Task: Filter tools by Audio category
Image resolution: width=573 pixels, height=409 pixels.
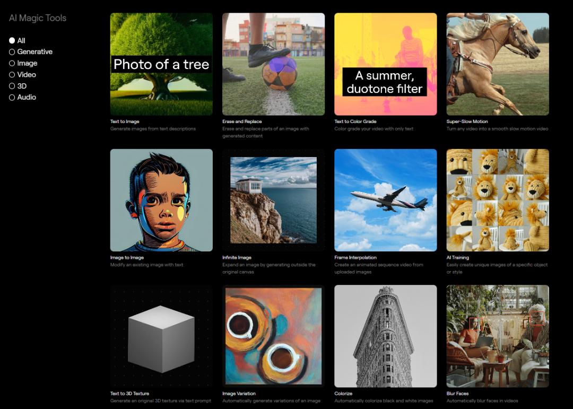Action: pyautogui.click(x=12, y=98)
